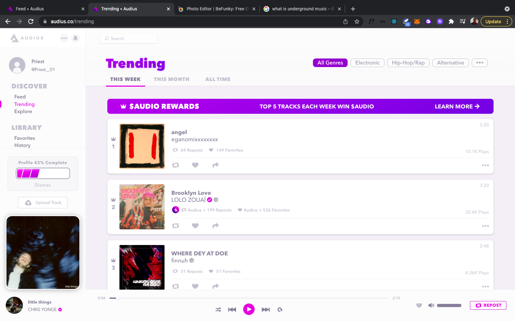Repost WHERE DEY AT DOE track

(176, 286)
